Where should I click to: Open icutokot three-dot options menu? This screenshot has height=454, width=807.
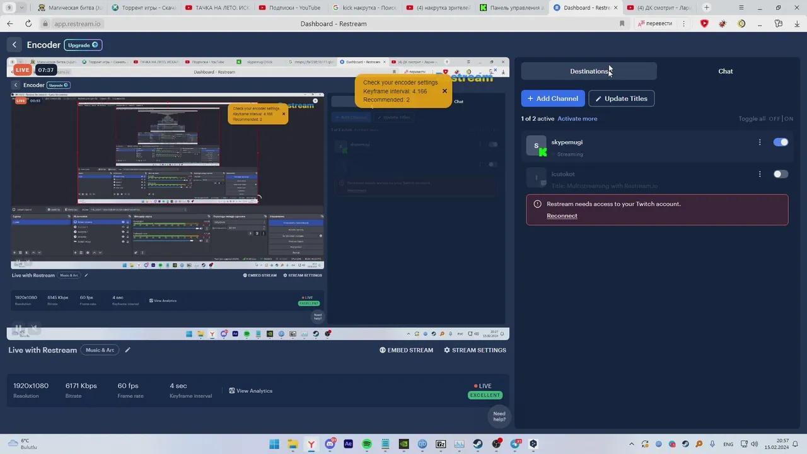[760, 174]
